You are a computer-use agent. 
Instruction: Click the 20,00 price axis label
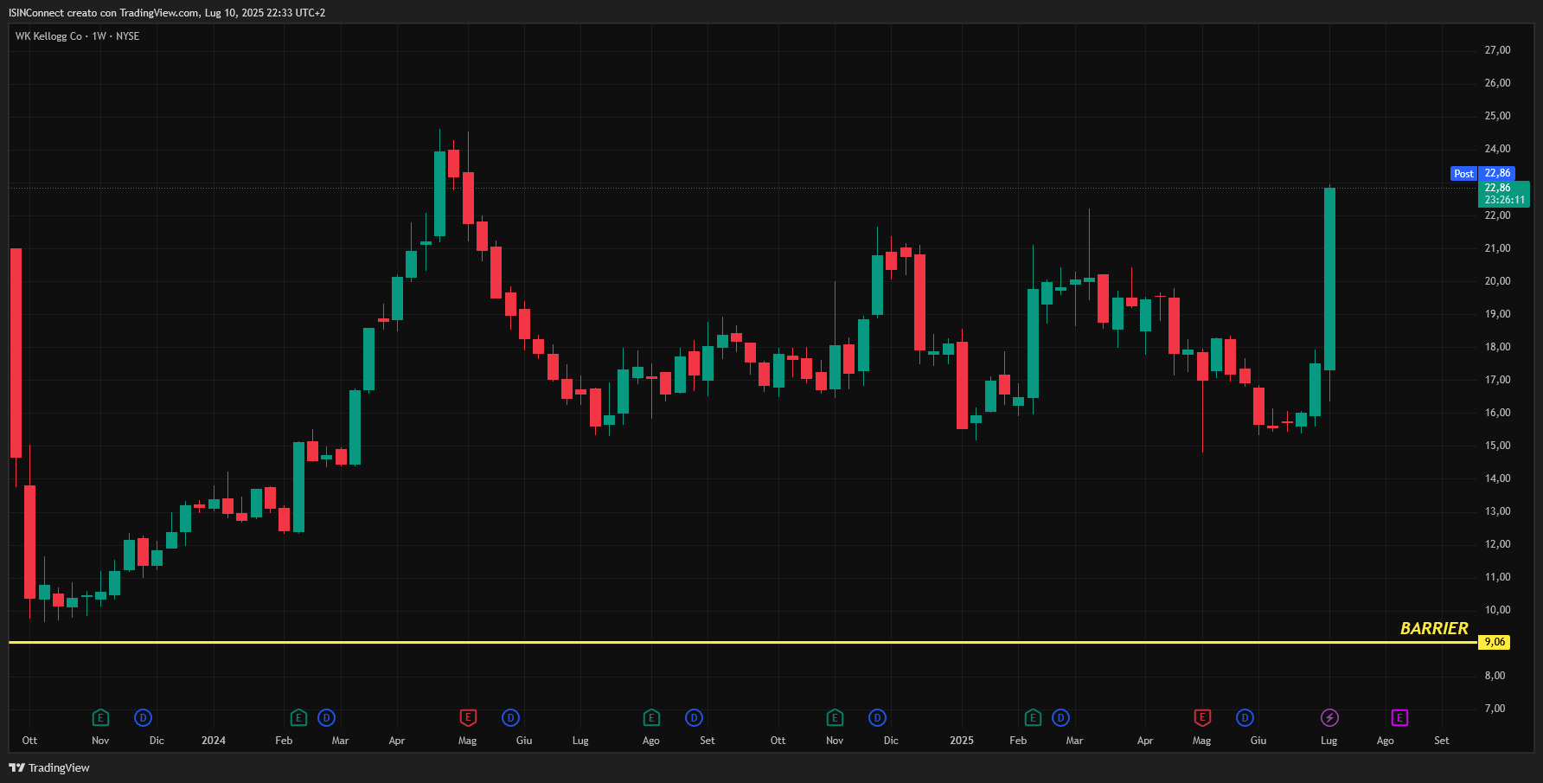pyautogui.click(x=1497, y=281)
